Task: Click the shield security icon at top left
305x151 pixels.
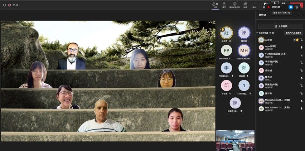Action: coord(4,5)
